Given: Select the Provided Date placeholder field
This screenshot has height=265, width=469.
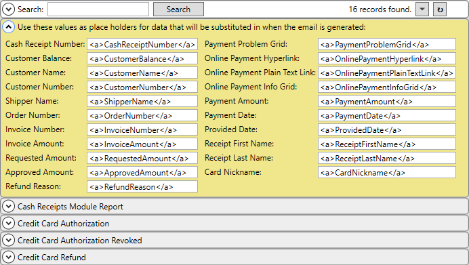Looking at the screenshot, I should [x=387, y=130].
